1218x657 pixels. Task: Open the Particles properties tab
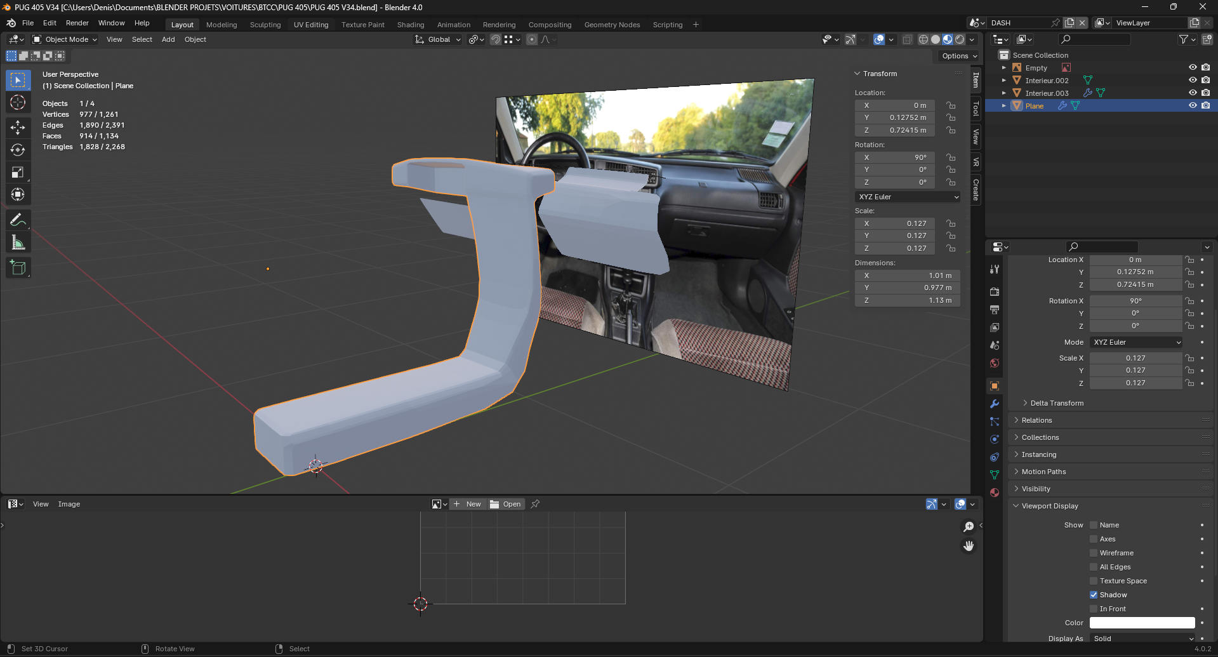click(995, 421)
